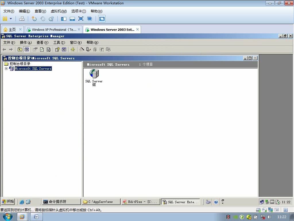Close the Windows XP Professional tab
Image resolution: width=294 pixels, height=221 pixels.
click(x=79, y=29)
